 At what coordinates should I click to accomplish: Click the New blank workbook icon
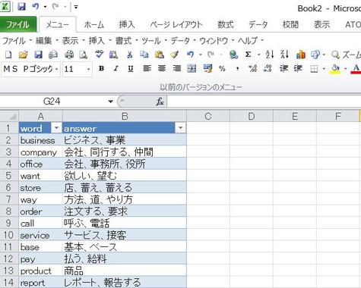8,55
